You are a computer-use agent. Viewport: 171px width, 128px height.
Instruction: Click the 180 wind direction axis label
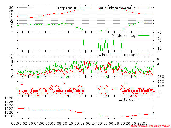(x=161, y=86)
